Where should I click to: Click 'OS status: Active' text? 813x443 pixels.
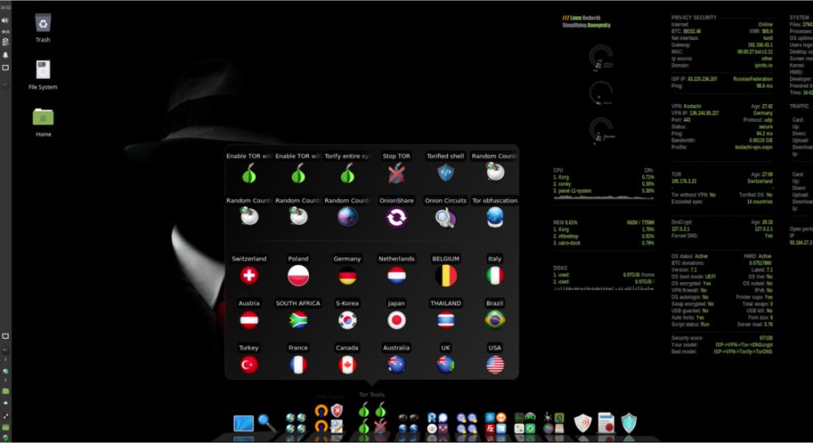tap(689, 256)
